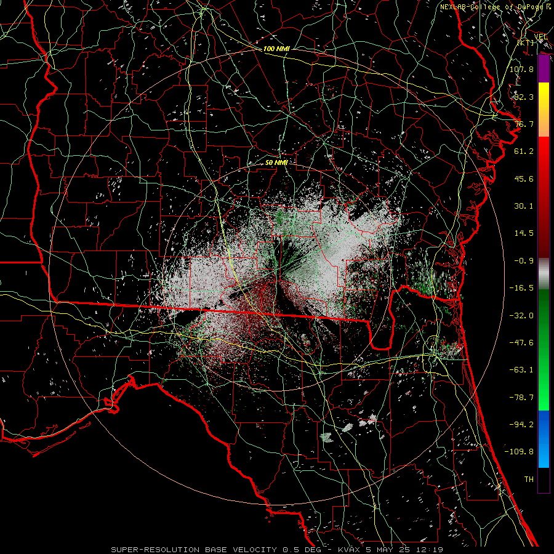
Task: Pick the blue band of the velocity scale
Action: coord(544,439)
